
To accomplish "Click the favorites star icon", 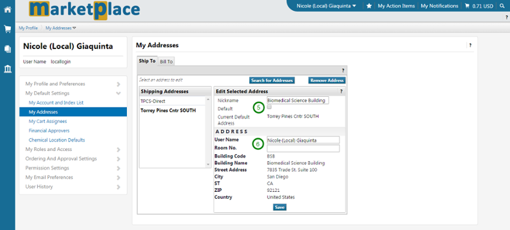I will pos(369,6).
